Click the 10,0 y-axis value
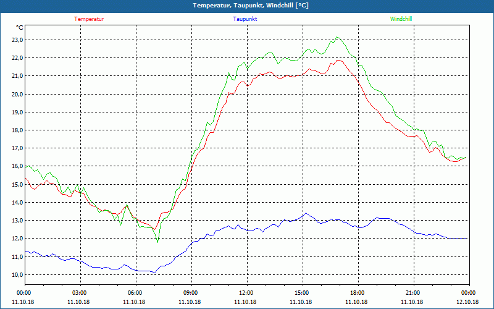494x309 pixels. tap(18, 274)
